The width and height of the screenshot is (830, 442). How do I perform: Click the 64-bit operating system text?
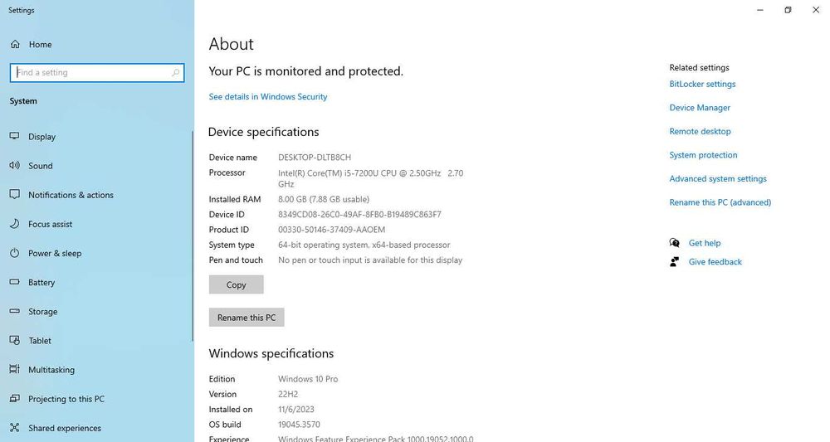click(x=364, y=245)
